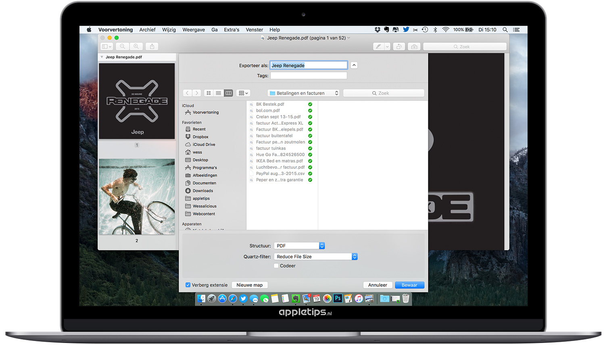Viewport: 605px width, 345px height.
Task: Open the Extra's menu
Action: [x=232, y=30]
